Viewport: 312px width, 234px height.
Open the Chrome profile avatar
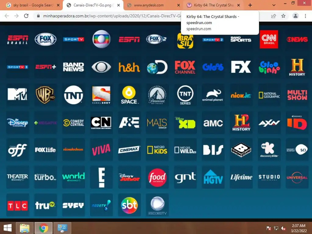[x=296, y=16]
